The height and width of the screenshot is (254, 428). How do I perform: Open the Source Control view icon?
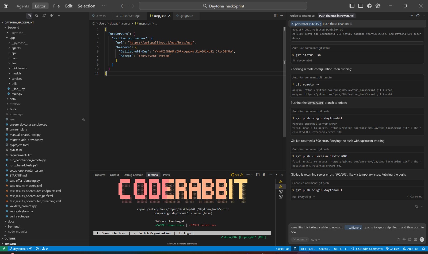pos(44,16)
